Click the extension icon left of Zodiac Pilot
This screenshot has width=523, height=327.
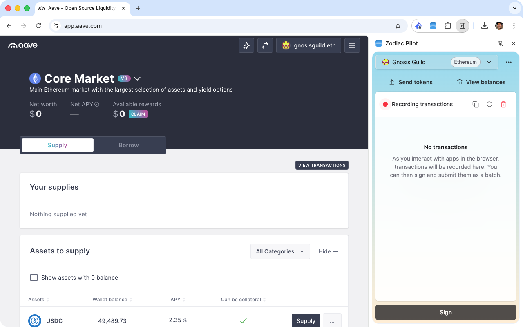click(418, 26)
